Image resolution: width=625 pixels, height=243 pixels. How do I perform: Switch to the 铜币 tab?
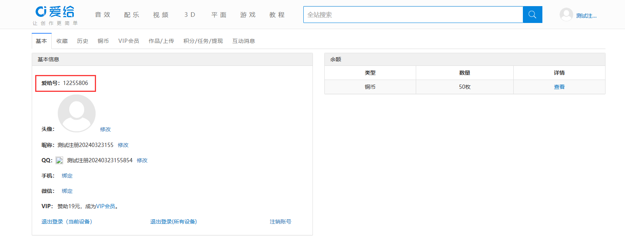[x=103, y=41]
